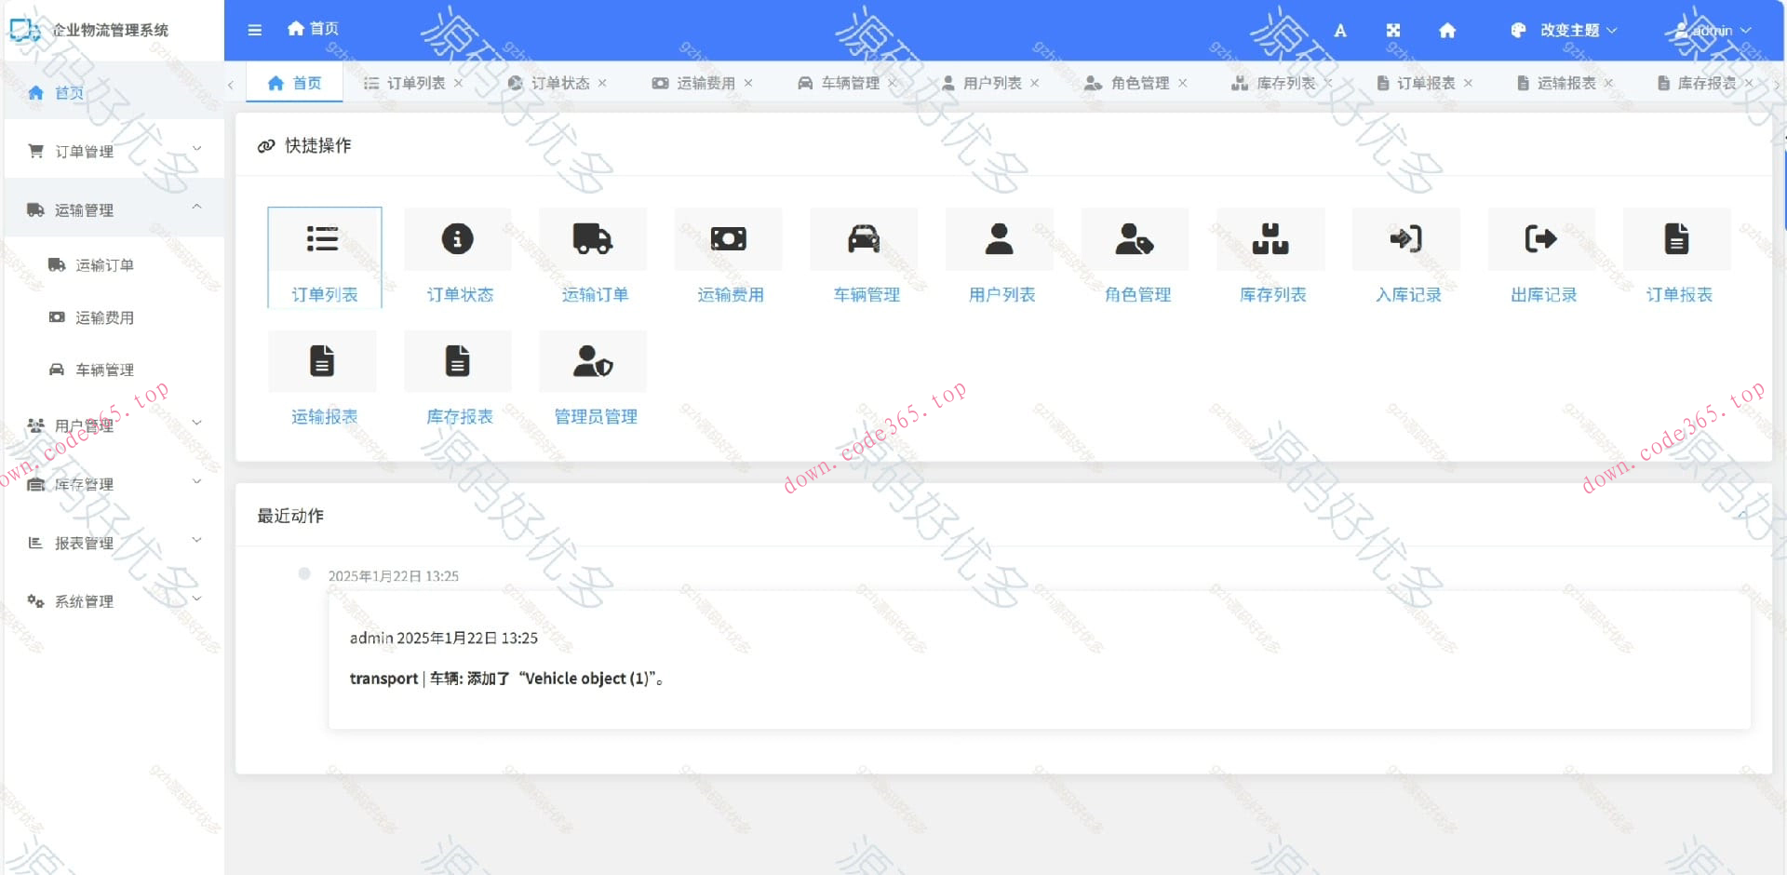The height and width of the screenshot is (875, 1787).
Task: Select the 运输费用 money icon
Action: click(x=729, y=239)
